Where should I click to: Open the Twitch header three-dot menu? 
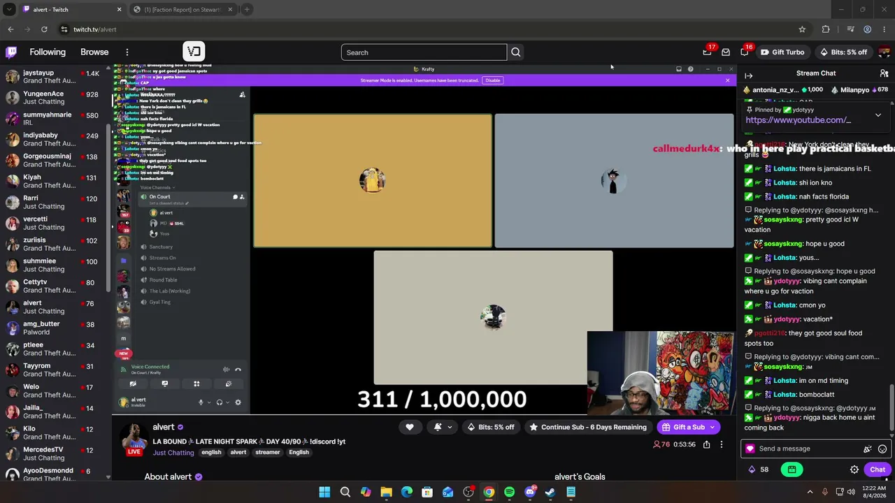pyautogui.click(x=127, y=52)
